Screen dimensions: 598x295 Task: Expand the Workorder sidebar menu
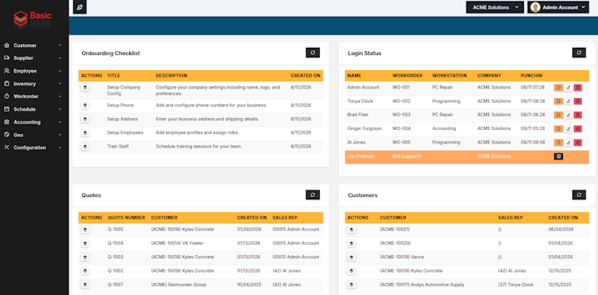(33, 96)
